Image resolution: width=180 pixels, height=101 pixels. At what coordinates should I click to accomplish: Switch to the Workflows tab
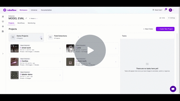coord(21,23)
